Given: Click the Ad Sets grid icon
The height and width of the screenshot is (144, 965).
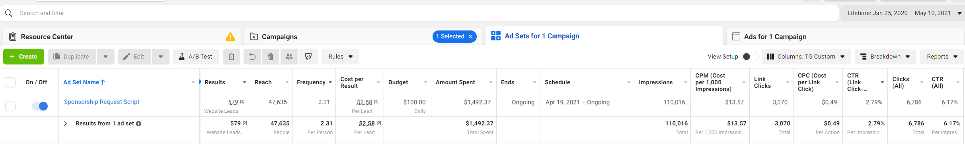Looking at the screenshot, I should point(496,36).
